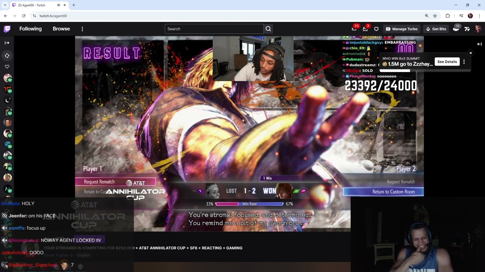This screenshot has height=272, width=485.
Task: Open the Chrome zoom magnifier icon
Action: (427, 16)
